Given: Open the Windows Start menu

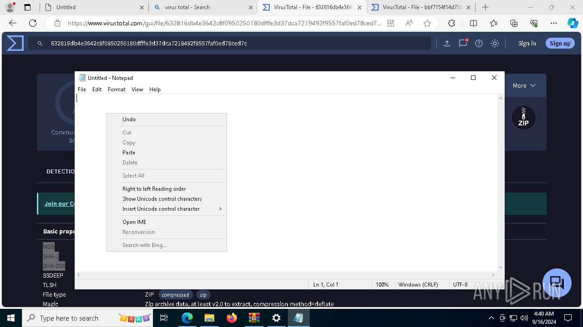Looking at the screenshot, I should 11,318.
